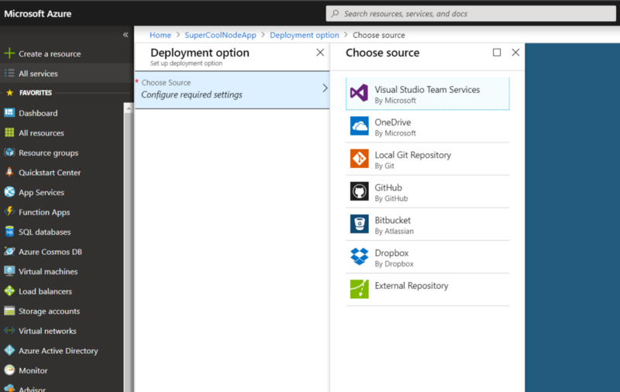Click the Resource groups cube icon
The width and height of the screenshot is (620, 392).
(x=9, y=152)
